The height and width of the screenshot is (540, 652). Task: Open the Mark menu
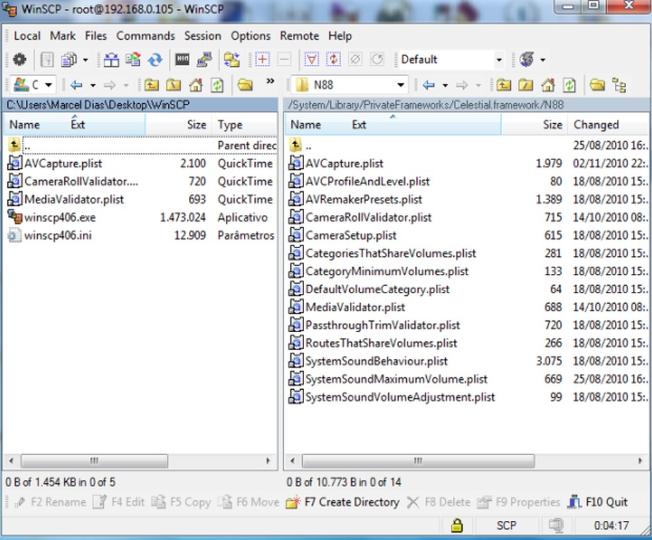pyautogui.click(x=63, y=36)
